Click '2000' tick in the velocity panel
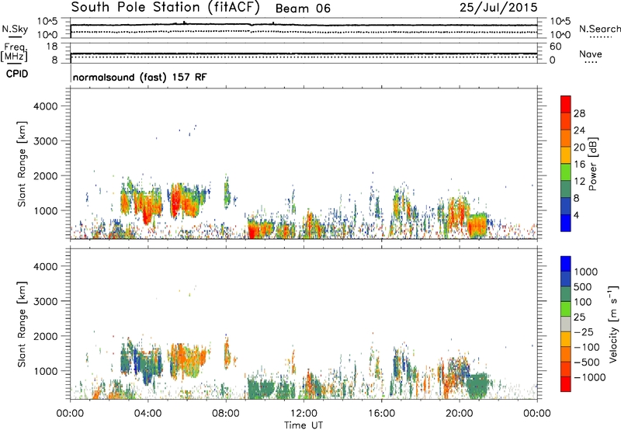621x430 pixels. (46, 337)
